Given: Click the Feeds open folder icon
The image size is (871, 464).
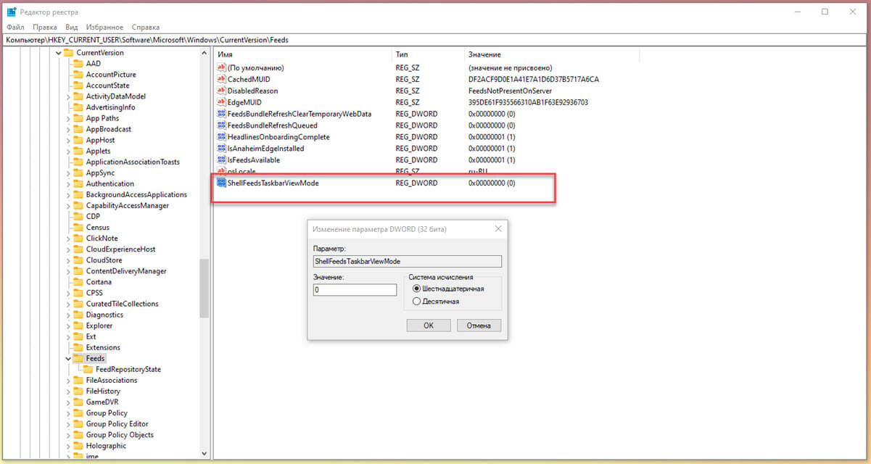Looking at the screenshot, I should tap(78, 358).
